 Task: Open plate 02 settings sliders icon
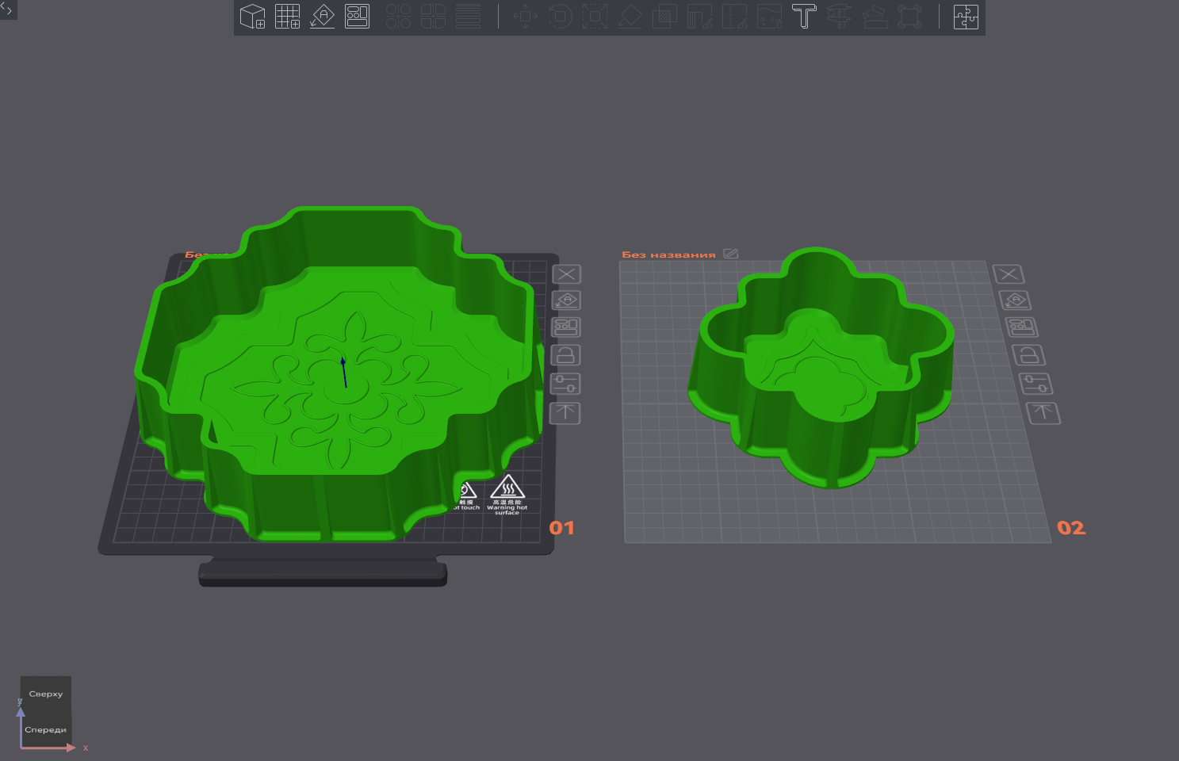[1035, 384]
